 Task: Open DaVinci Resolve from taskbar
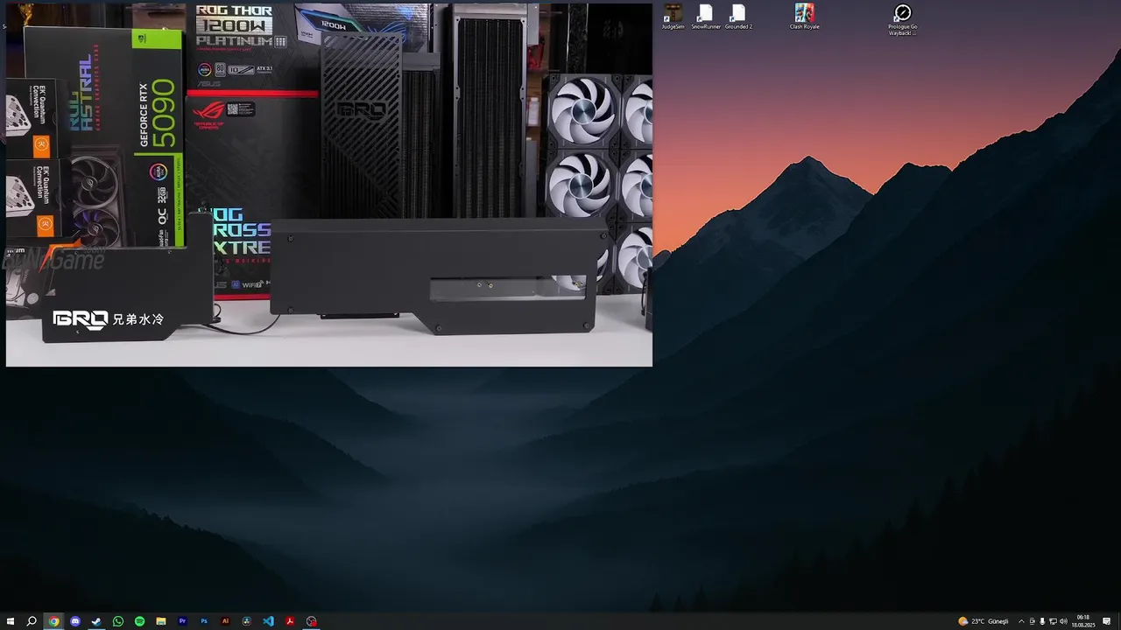pyautogui.click(x=247, y=621)
